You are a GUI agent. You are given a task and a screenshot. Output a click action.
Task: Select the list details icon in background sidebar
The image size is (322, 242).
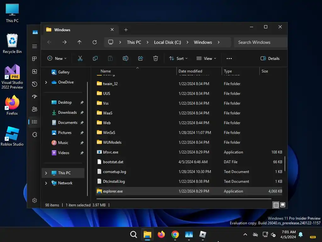click(35, 122)
